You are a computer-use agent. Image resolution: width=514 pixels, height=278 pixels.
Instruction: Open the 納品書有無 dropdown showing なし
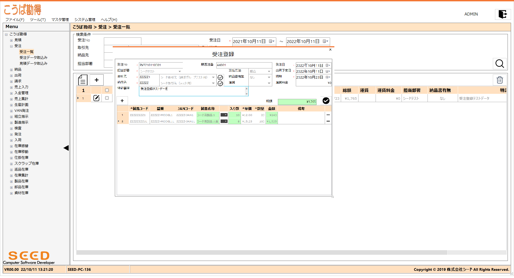coord(269,77)
